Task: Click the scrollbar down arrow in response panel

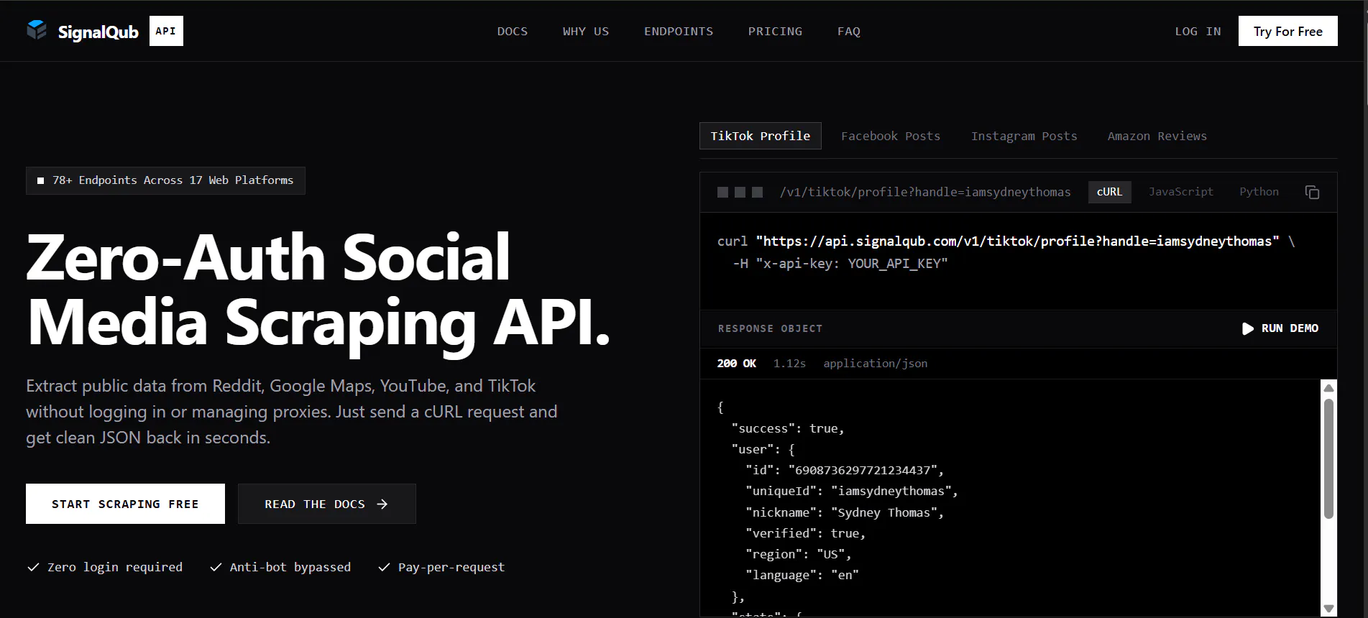Action: pyautogui.click(x=1328, y=609)
